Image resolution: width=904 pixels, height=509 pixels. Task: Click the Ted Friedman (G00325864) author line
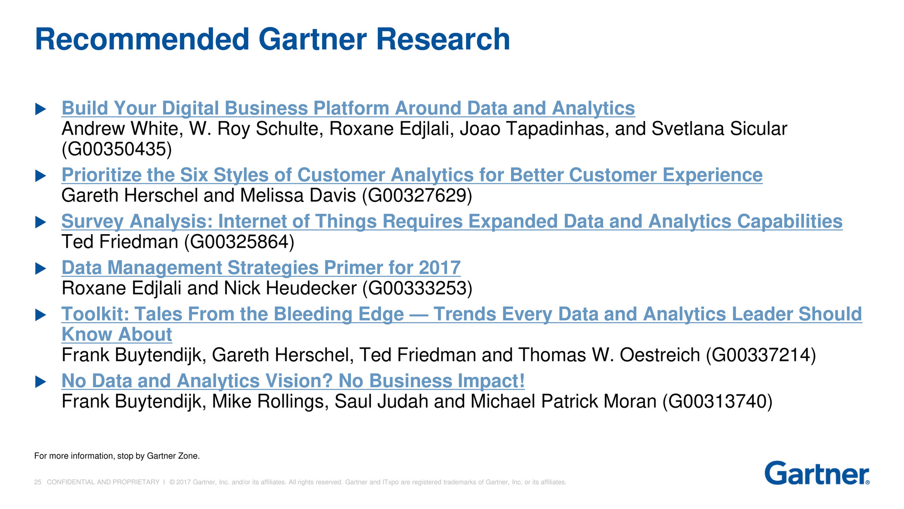pos(178,242)
